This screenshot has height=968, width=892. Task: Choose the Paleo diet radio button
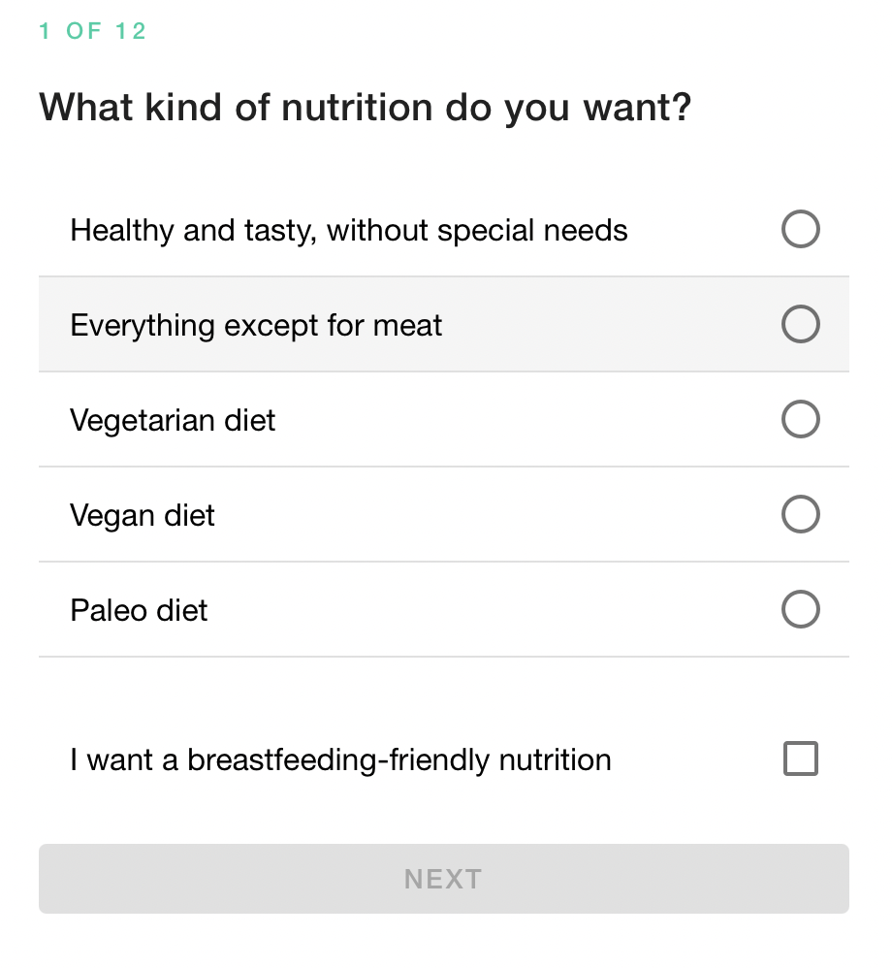[800, 610]
